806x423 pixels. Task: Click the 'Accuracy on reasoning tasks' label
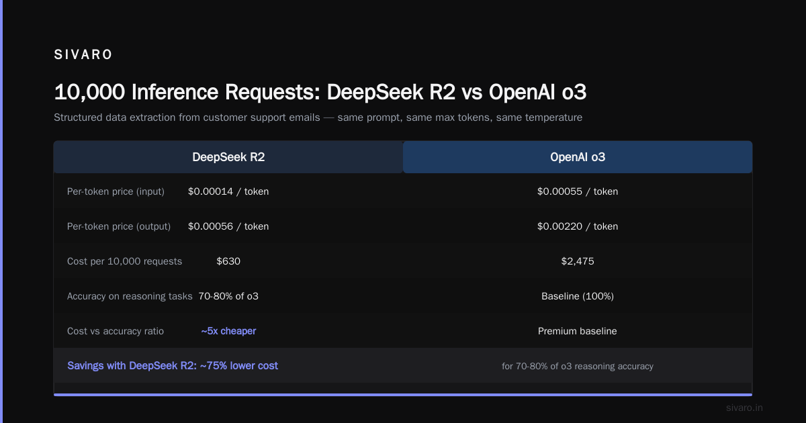coord(130,296)
